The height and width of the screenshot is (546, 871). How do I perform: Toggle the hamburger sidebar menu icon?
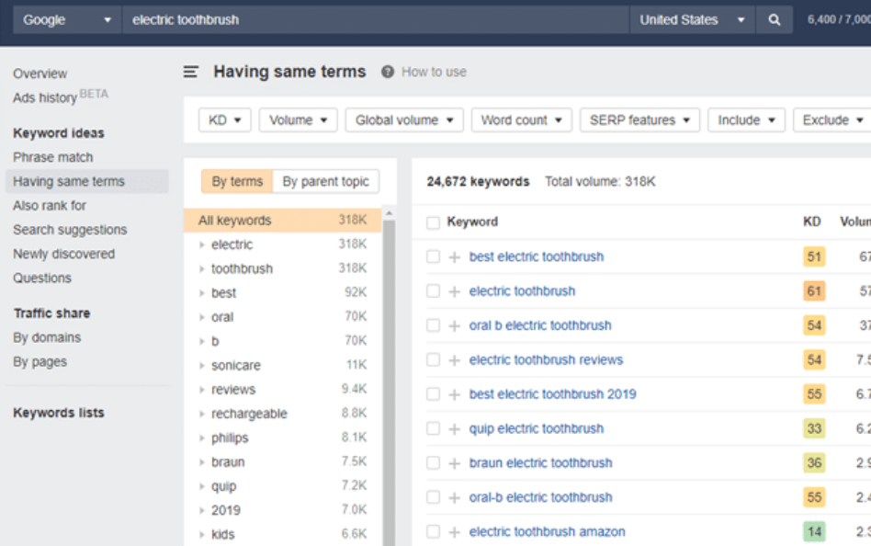point(190,72)
